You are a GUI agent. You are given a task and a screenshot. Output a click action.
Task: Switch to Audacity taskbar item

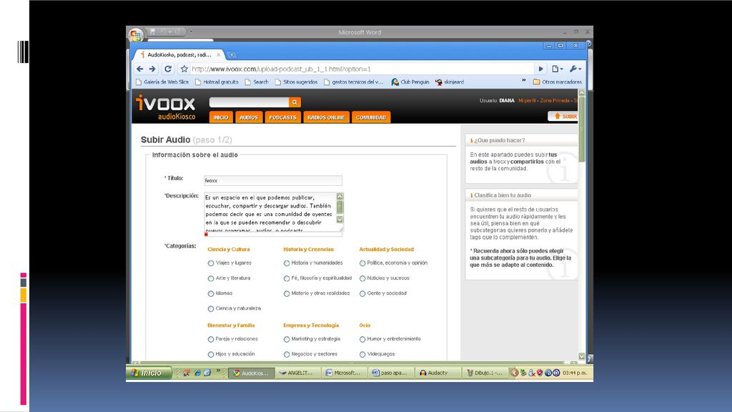tap(437, 373)
